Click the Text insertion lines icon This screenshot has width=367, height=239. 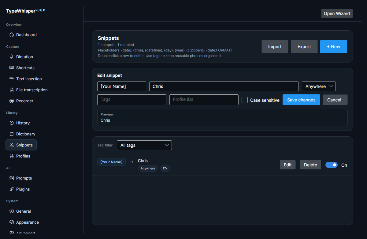pos(12,79)
